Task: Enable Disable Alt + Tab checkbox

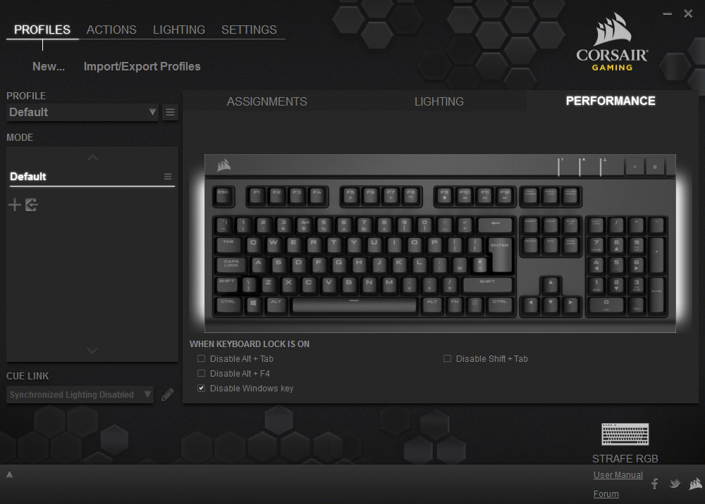Action: (x=202, y=358)
